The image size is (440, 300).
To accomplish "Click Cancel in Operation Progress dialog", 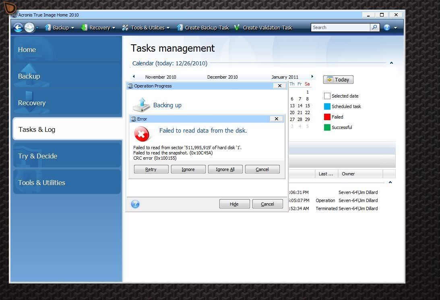I will (268, 204).
